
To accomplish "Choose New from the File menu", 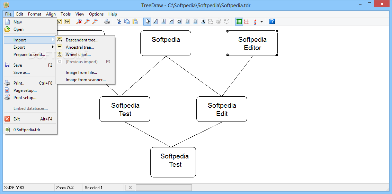I will [30, 22].
